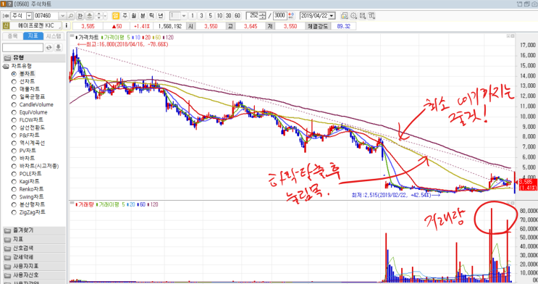This screenshot has width=538, height=284.
Task: Click the up/down stepper after 관 buttons
Action: (98, 16)
